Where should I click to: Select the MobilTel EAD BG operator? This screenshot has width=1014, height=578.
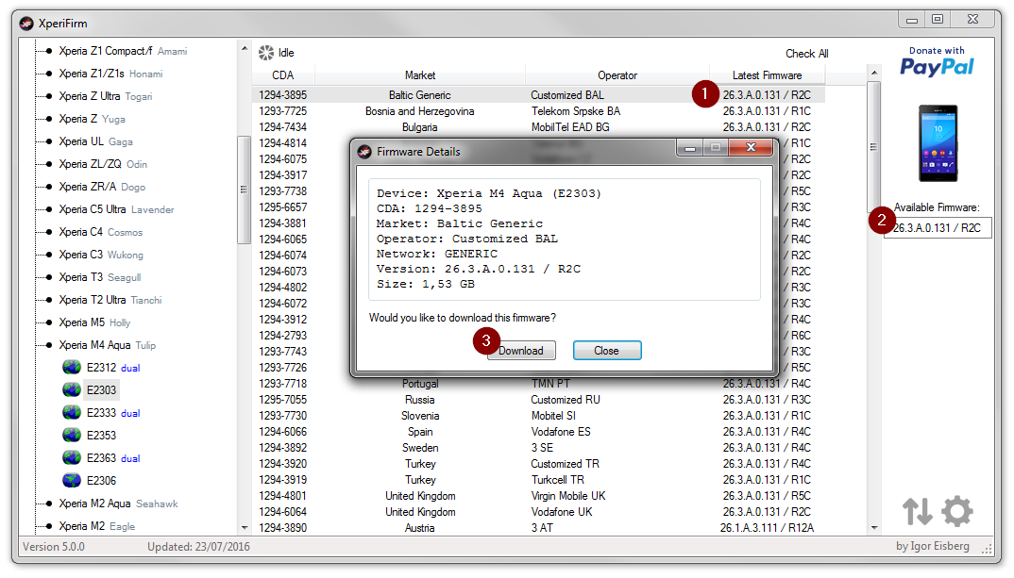click(x=570, y=127)
